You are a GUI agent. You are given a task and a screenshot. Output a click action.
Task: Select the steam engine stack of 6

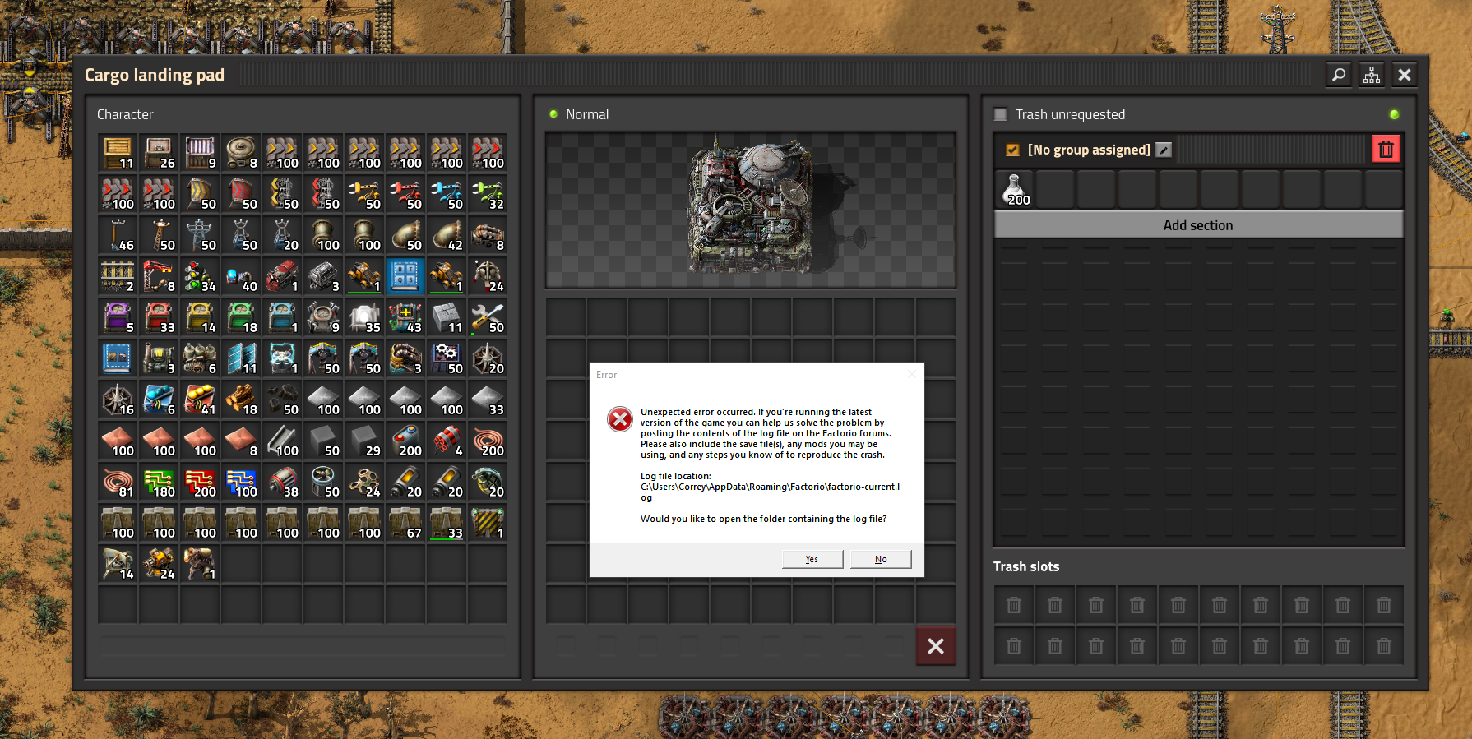200,358
